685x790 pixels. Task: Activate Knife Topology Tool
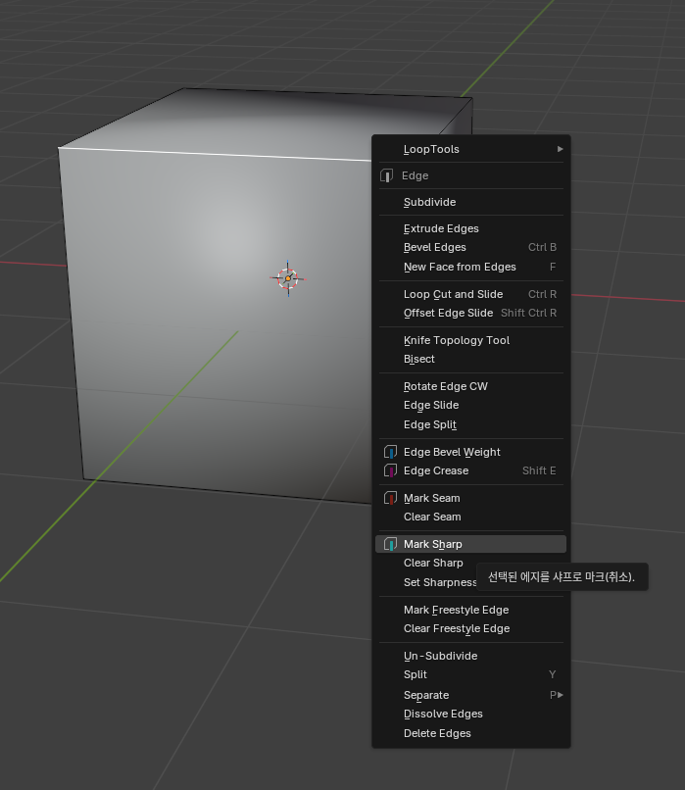[x=457, y=340]
